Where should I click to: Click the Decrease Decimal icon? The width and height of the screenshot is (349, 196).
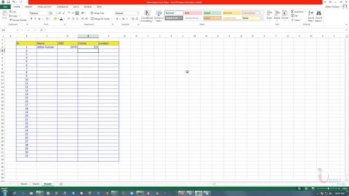tap(137, 19)
